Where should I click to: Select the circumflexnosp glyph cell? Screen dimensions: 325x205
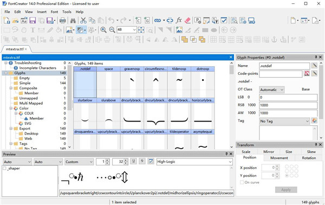pyautogui.click(x=155, y=82)
